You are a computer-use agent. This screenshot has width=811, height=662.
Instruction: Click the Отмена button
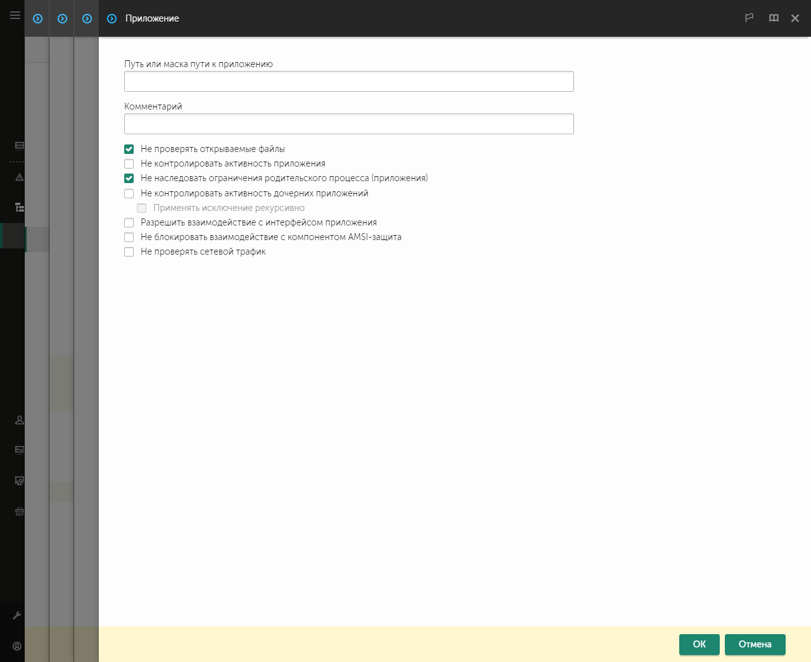755,644
